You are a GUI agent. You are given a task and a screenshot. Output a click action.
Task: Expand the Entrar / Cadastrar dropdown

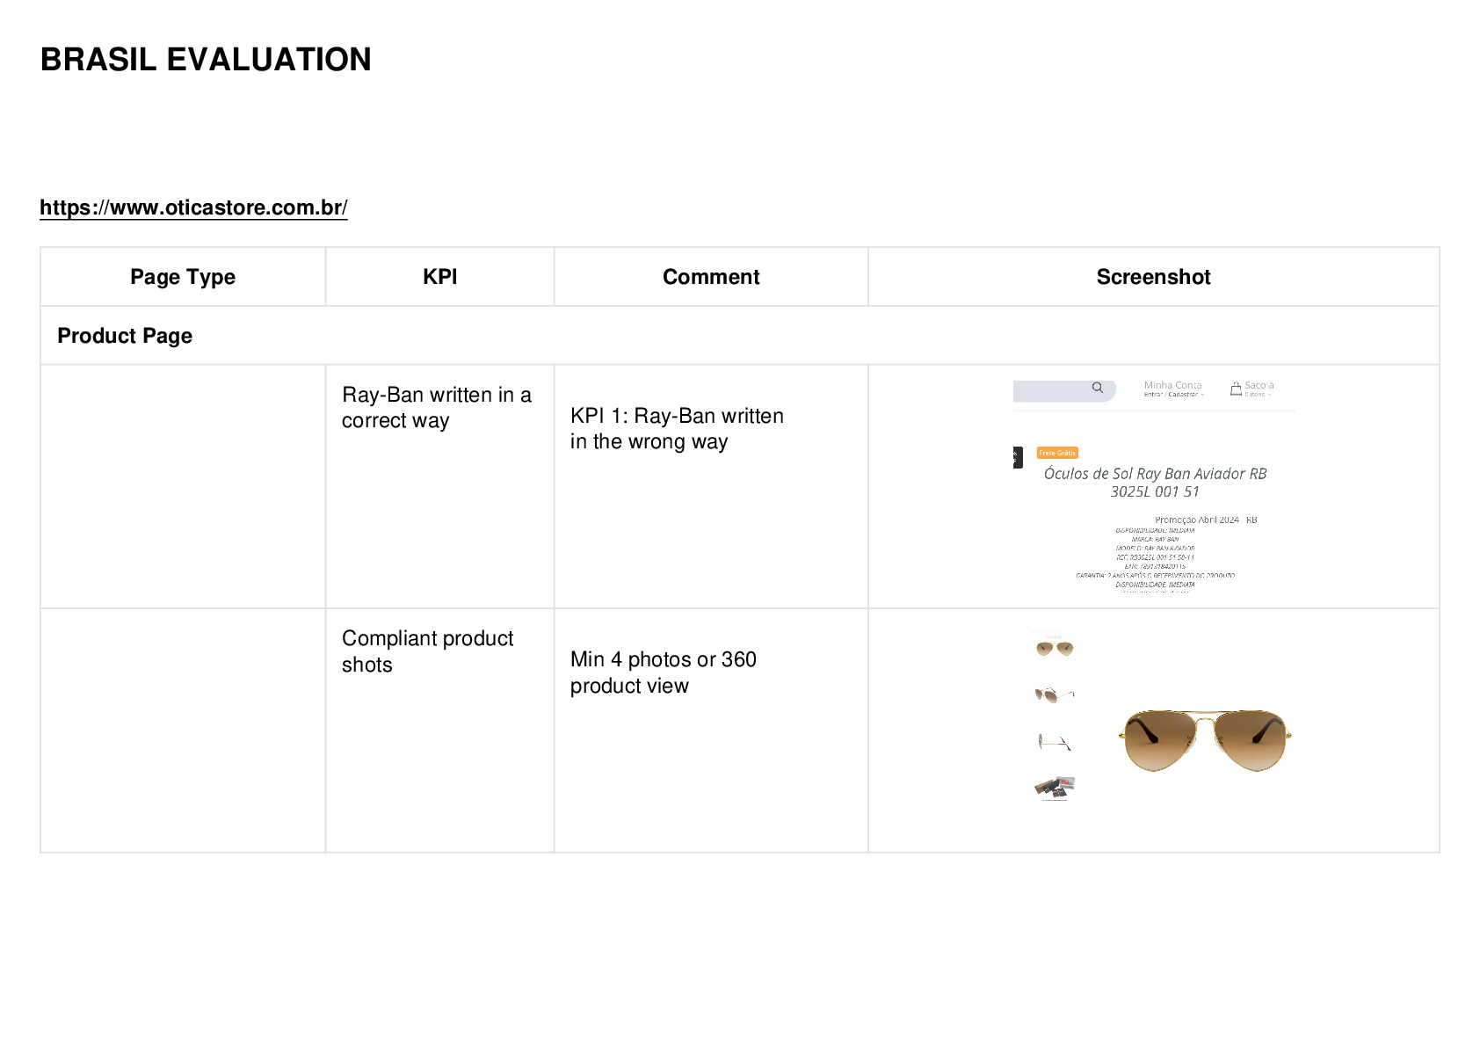point(1173,395)
